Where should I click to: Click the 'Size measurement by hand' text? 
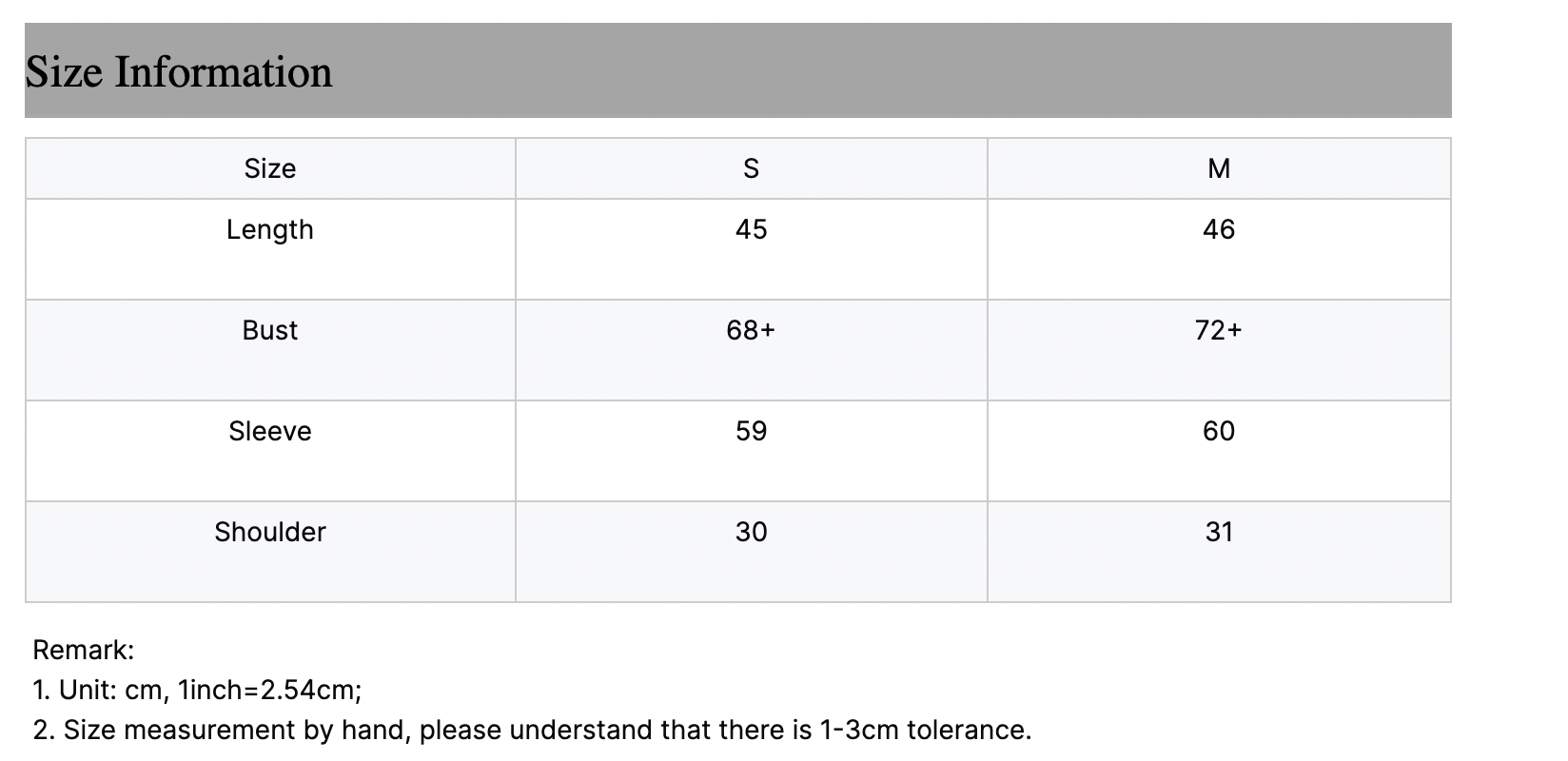click(x=238, y=731)
